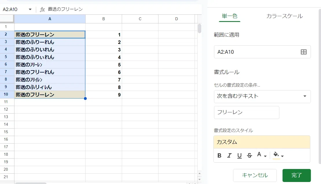Select half-width katakana cell in row 8
The image size is (321, 184).
pos(50,80)
